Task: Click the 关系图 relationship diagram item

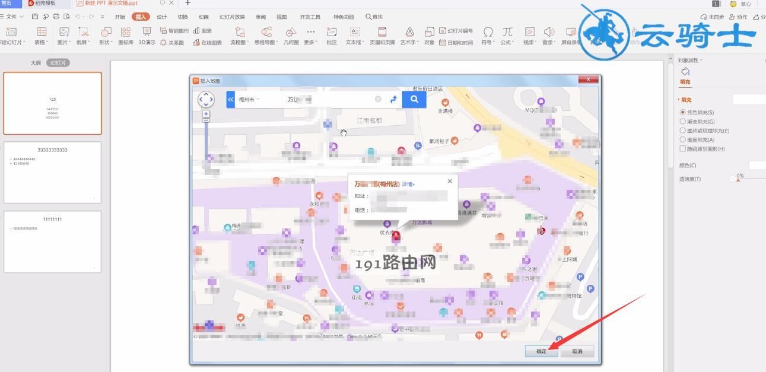Action: pyautogui.click(x=172, y=43)
